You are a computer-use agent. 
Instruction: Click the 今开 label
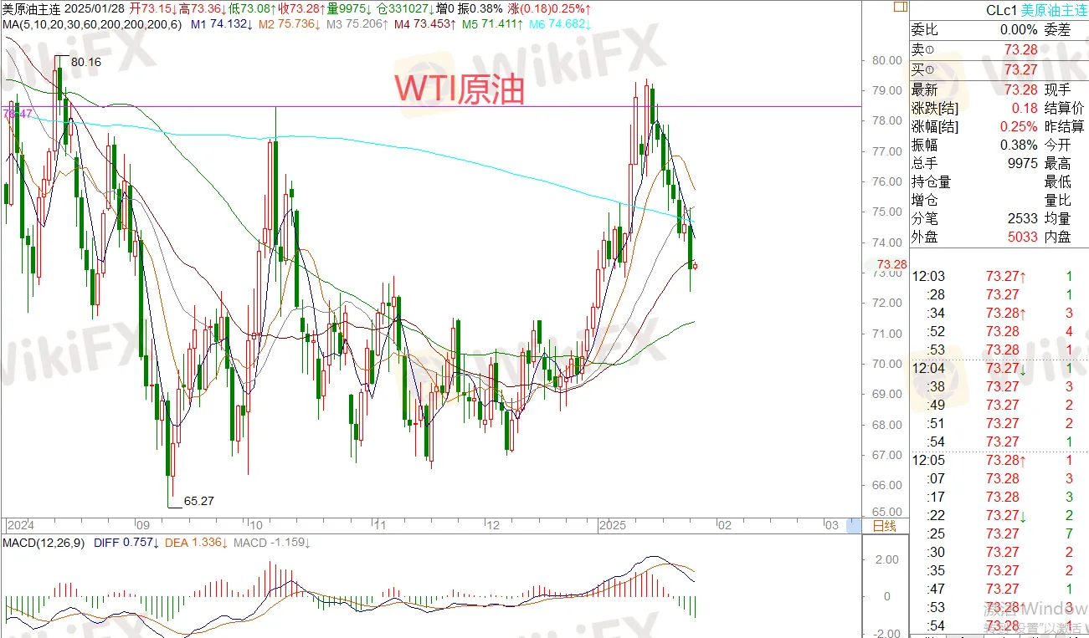point(1058,145)
